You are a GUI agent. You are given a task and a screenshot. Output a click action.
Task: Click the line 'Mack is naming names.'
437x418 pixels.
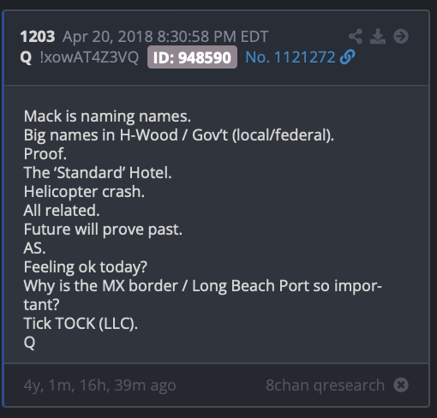point(107,116)
